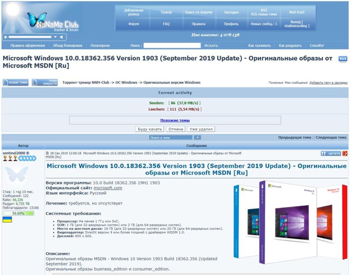Mute the radio player speaker icon

click(62, 37)
